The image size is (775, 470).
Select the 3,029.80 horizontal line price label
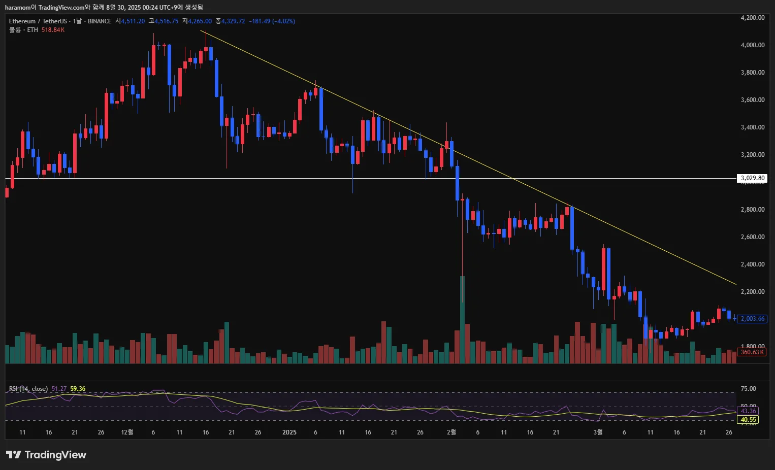752,178
